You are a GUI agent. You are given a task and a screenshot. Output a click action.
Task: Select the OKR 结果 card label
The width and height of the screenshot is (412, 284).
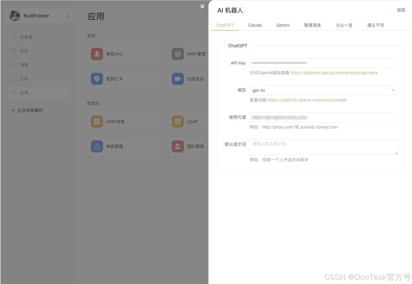pos(115,122)
